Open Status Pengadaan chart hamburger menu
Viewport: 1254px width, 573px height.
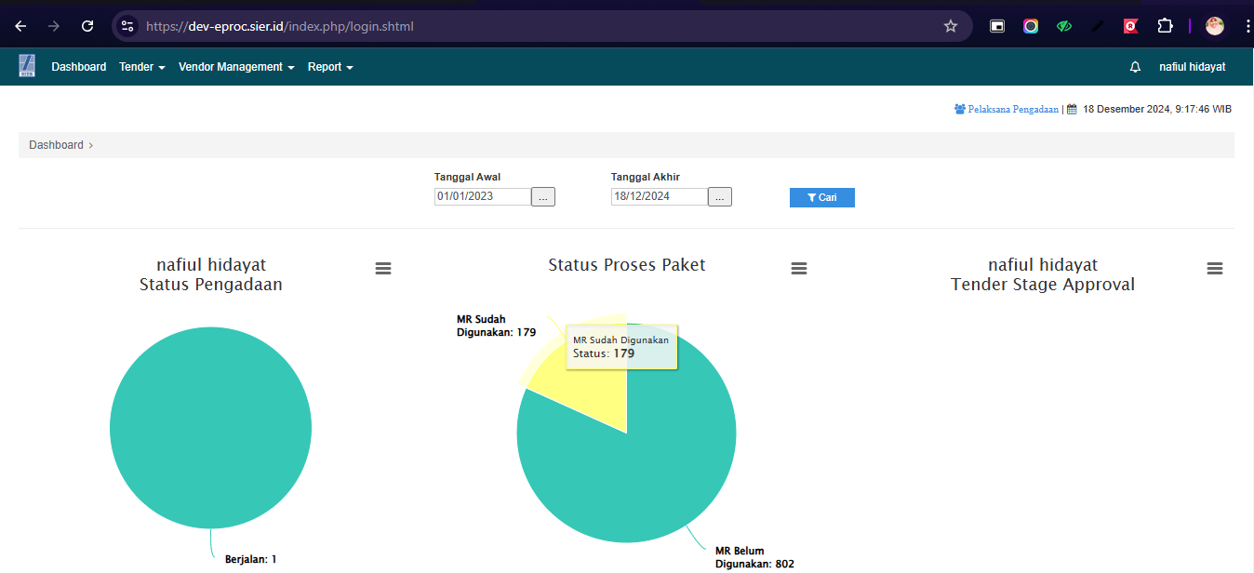[x=383, y=268]
